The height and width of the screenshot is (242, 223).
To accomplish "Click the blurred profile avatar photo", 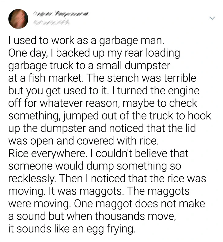I will 18,19.
